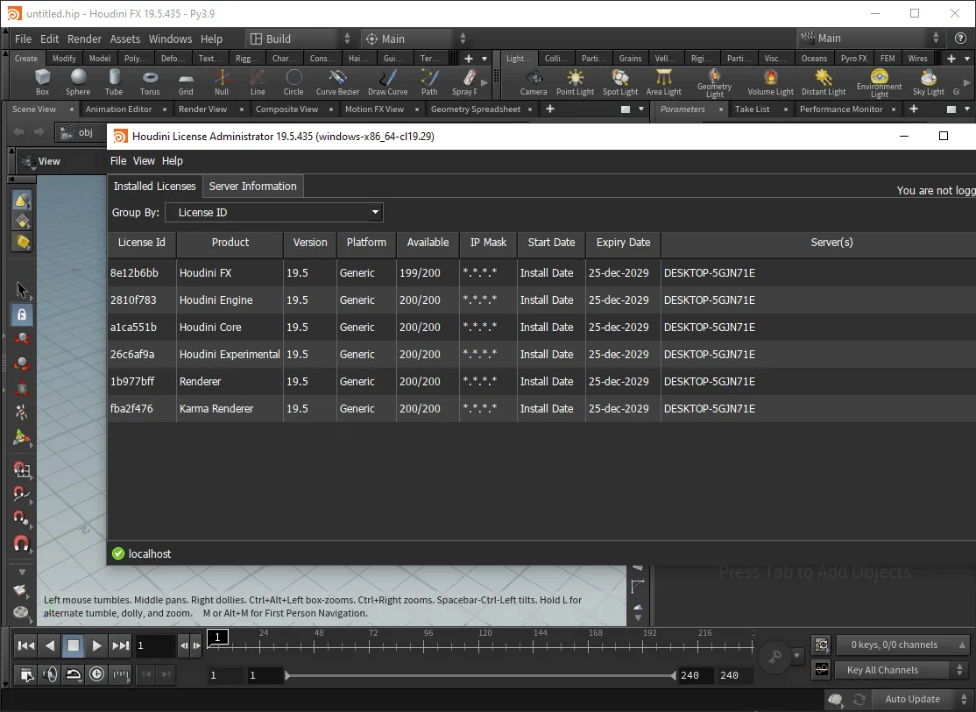Image resolution: width=976 pixels, height=712 pixels.
Task: Toggle the realtime playback clock button
Action: (x=97, y=674)
